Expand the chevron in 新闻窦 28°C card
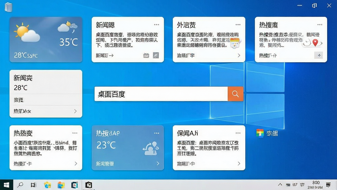The width and height of the screenshot is (337, 190). pos(75,111)
